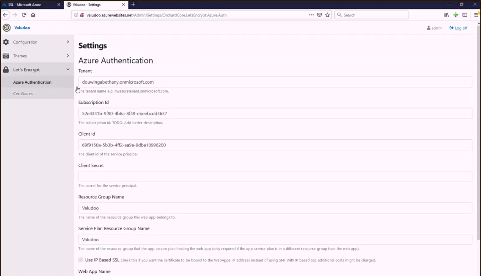
Task: Save page to Pocket
Action: [x=319, y=15]
